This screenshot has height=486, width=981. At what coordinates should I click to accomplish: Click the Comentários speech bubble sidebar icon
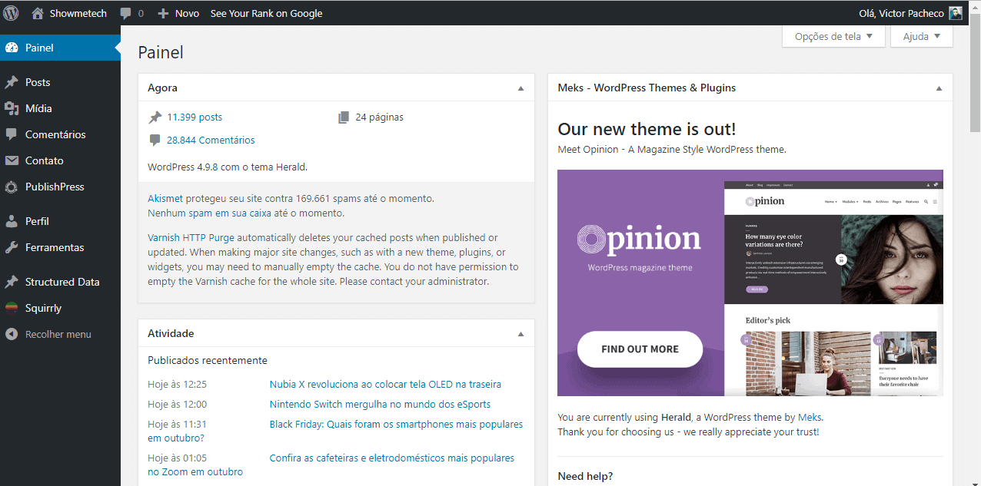12,134
